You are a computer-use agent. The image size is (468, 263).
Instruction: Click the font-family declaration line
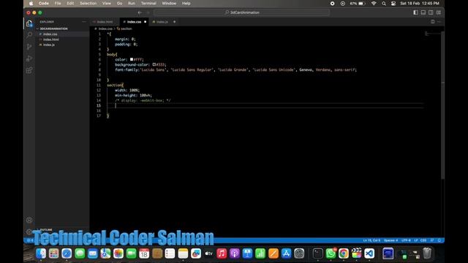235,70
